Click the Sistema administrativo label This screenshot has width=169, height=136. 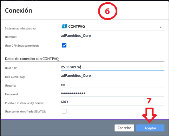click(x=21, y=28)
